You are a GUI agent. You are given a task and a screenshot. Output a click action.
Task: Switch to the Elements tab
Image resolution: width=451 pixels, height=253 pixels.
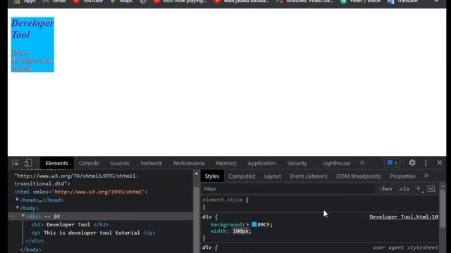coord(56,163)
